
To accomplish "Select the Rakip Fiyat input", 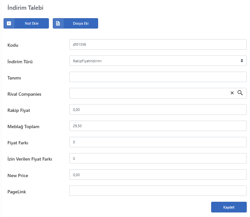I will click(158, 110).
